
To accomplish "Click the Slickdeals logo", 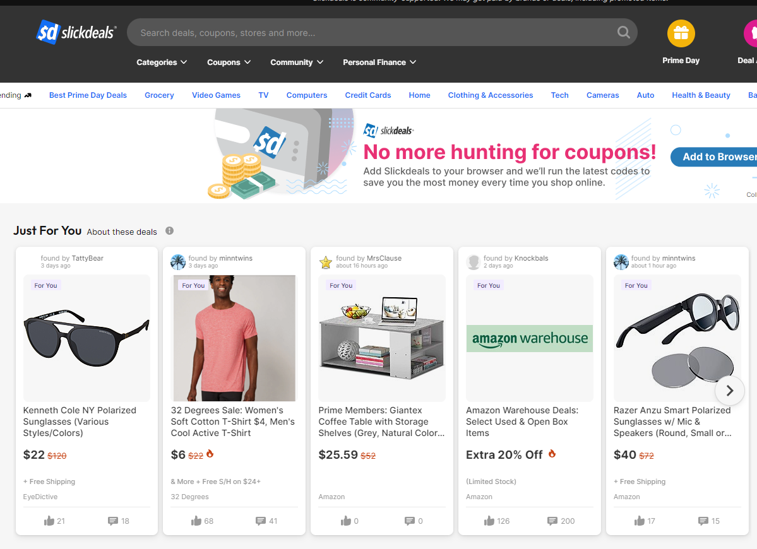I will pyautogui.click(x=76, y=32).
